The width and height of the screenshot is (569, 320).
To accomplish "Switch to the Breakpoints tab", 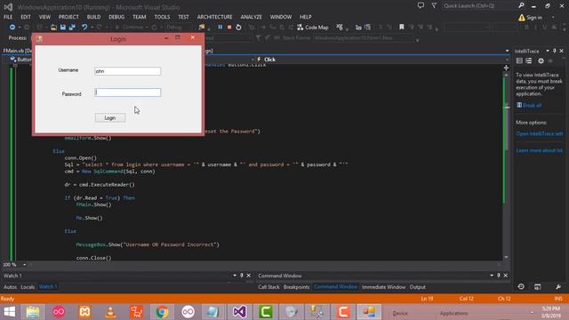I will tap(296, 287).
